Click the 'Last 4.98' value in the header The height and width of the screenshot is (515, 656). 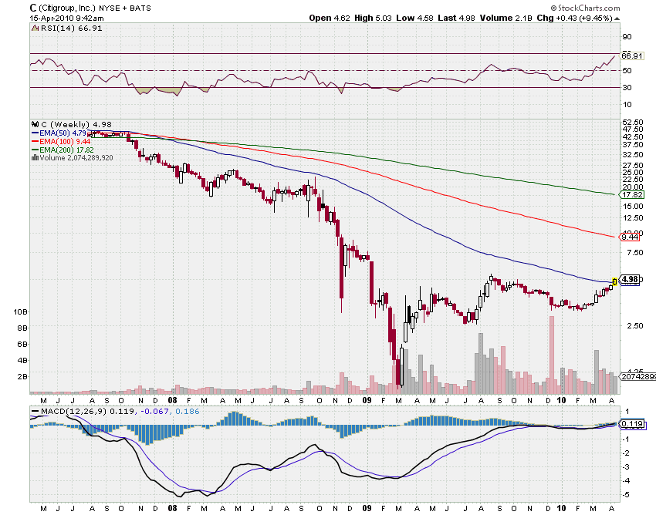pyautogui.click(x=456, y=18)
